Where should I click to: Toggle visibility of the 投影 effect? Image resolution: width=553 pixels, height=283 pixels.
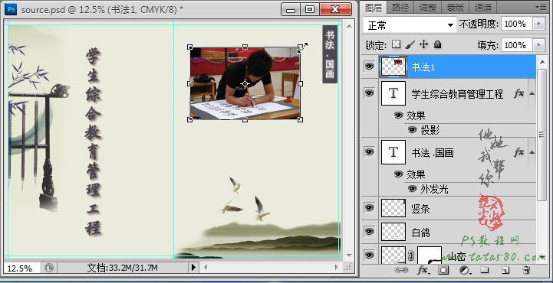coord(413,130)
